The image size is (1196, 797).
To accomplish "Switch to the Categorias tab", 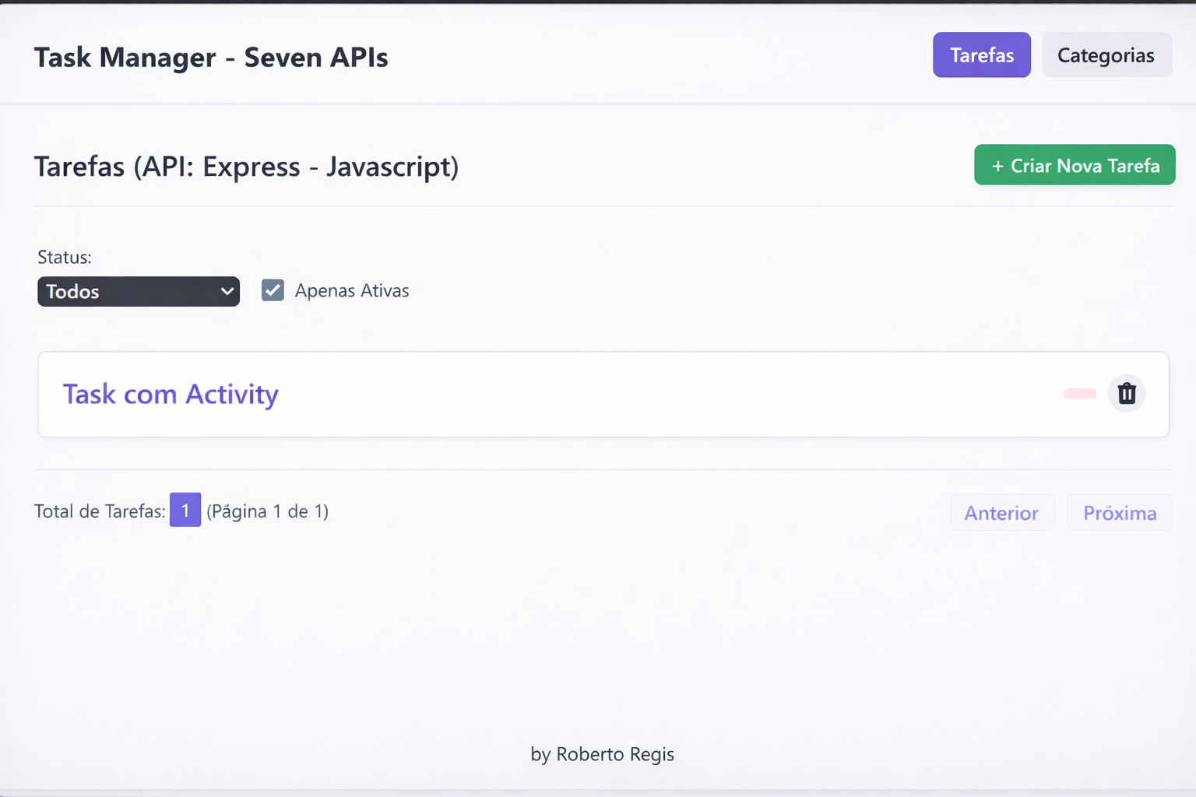I will click(1106, 54).
